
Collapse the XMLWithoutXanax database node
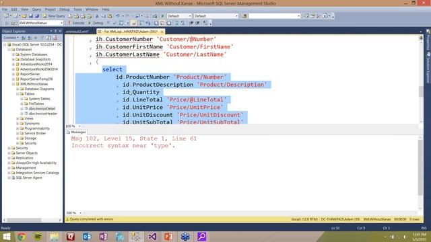tap(13, 84)
